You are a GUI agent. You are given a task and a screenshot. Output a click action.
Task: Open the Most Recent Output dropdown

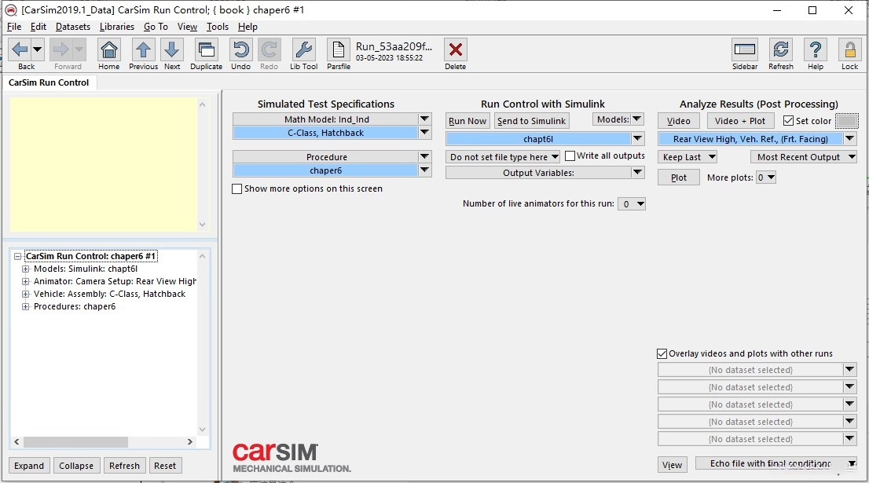804,157
